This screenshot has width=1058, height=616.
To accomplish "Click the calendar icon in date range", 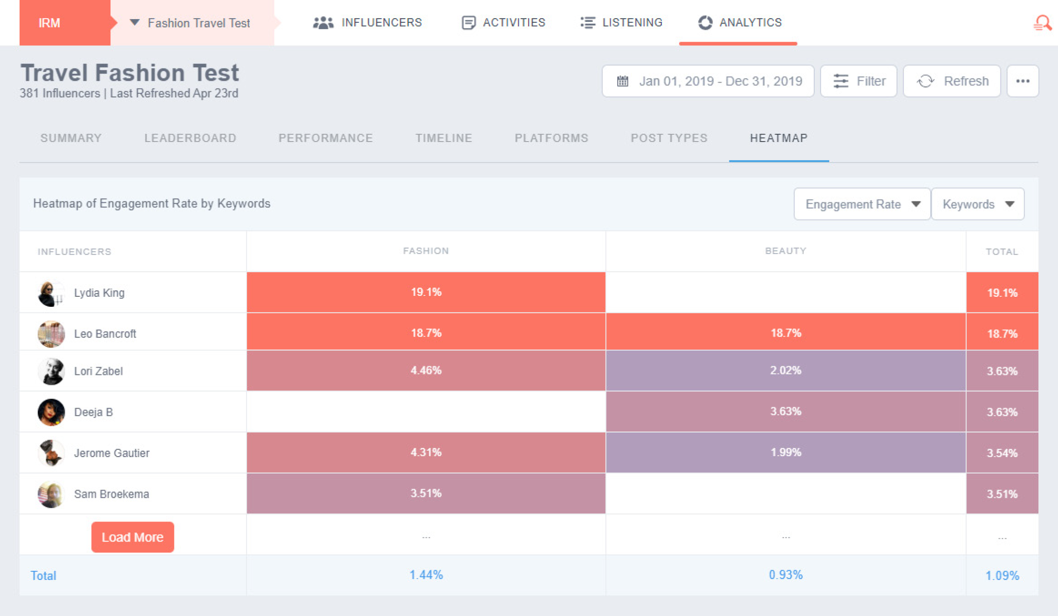I will [623, 81].
